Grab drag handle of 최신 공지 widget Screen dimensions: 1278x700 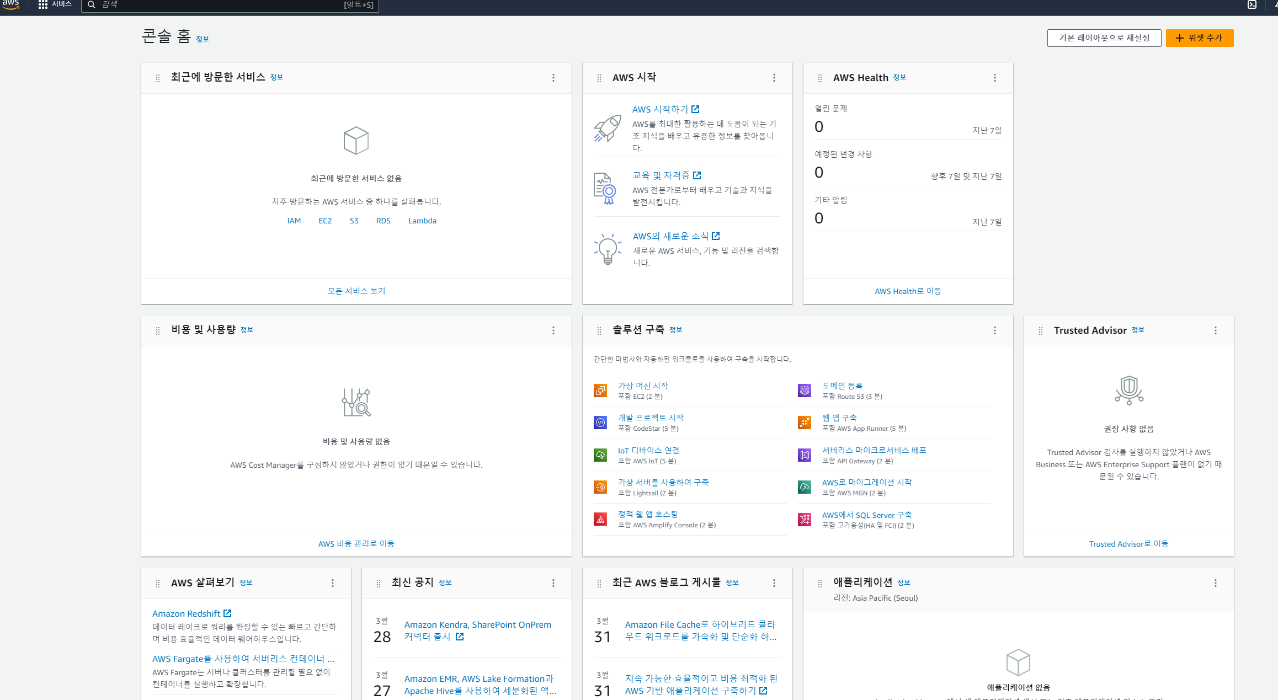379,584
